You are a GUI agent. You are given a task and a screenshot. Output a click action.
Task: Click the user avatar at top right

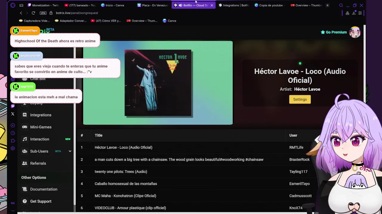pos(355,32)
